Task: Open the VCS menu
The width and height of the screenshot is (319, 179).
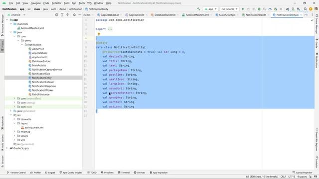Action: click(89, 3)
